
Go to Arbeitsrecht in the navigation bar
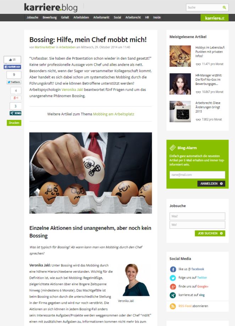click(133, 17)
